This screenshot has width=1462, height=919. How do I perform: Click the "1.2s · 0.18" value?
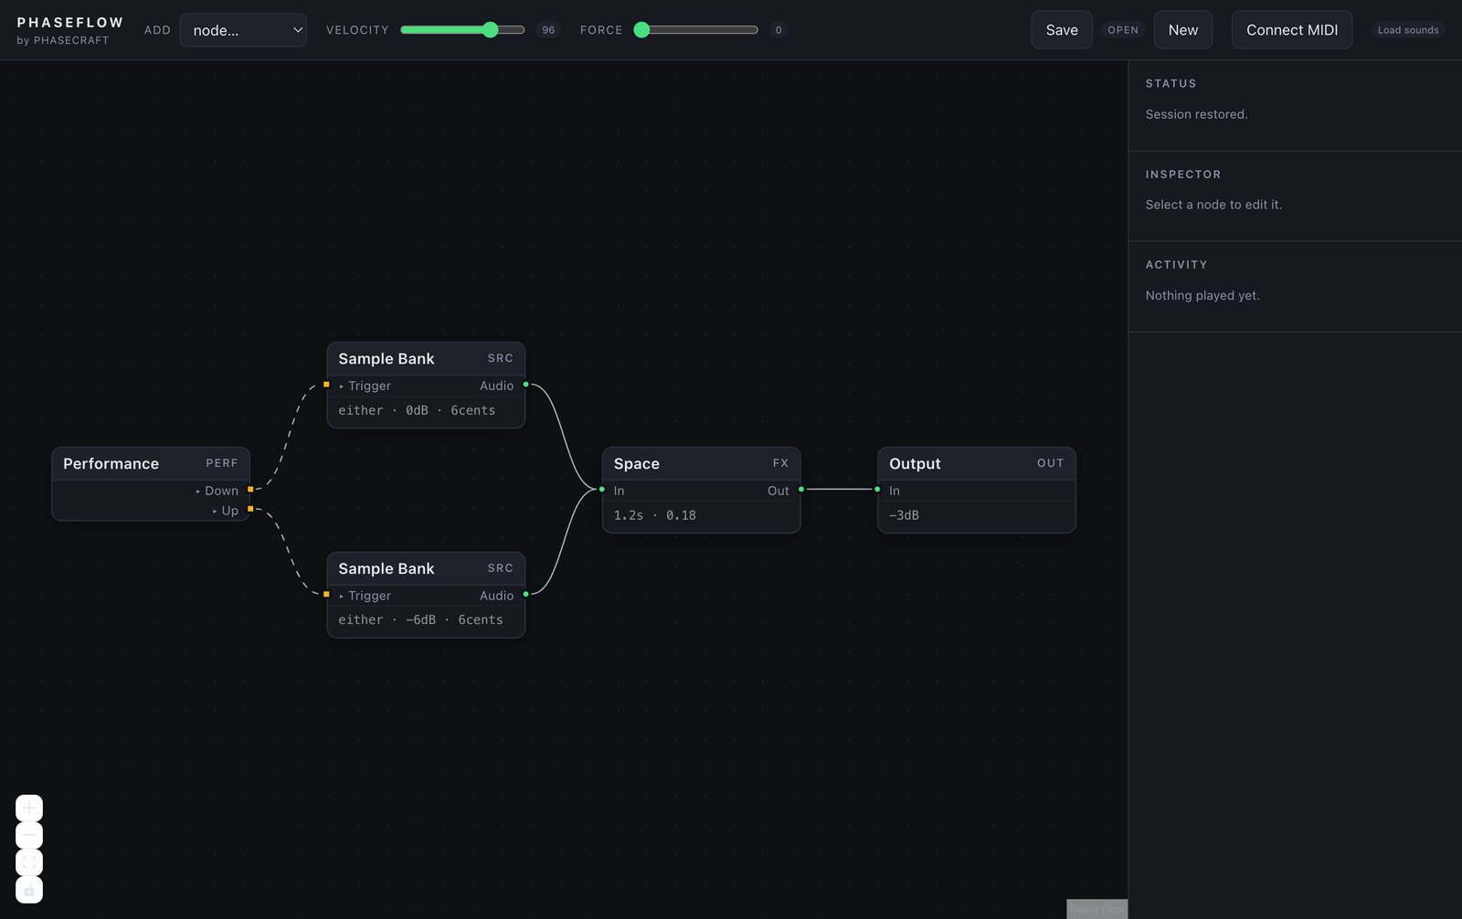point(655,515)
